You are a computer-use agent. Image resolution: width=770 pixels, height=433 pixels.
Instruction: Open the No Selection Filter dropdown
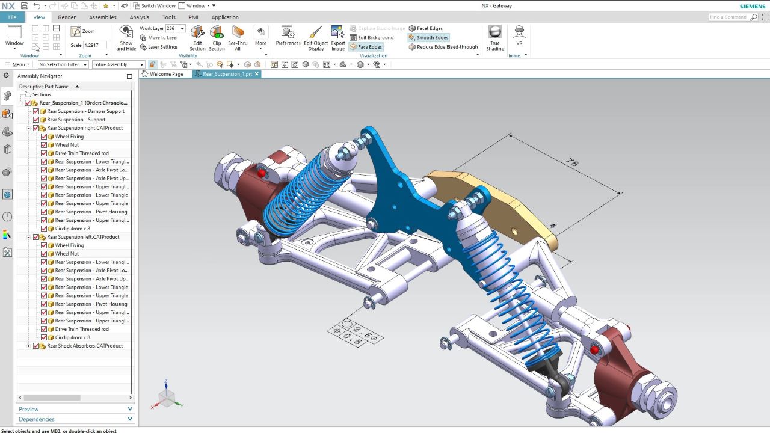[63, 64]
